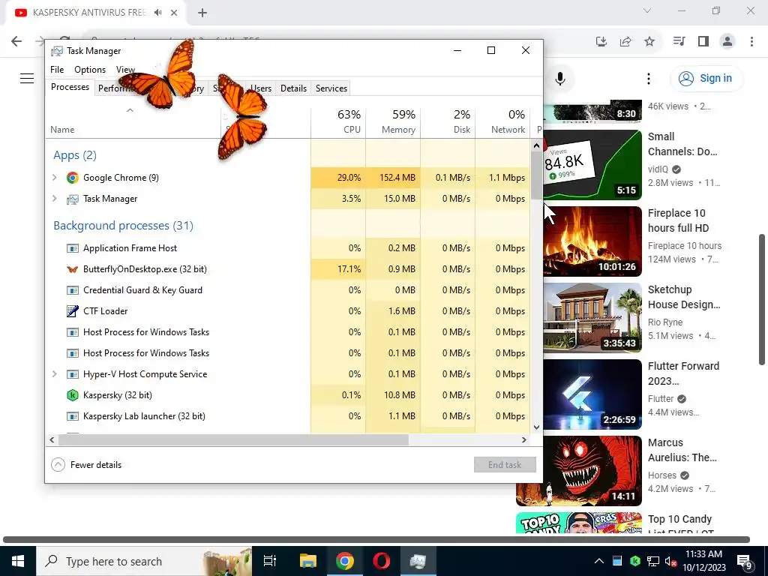Select the Processes tab
The height and width of the screenshot is (576, 768).
70,87
